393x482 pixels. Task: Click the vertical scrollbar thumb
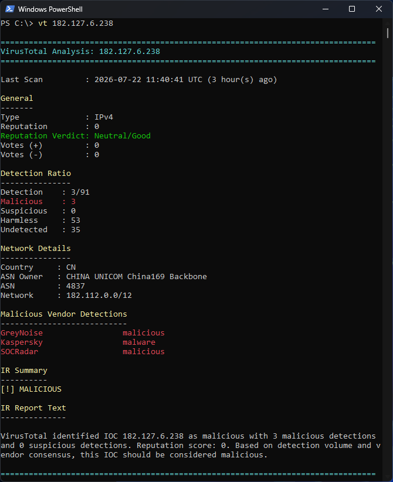[388, 33]
